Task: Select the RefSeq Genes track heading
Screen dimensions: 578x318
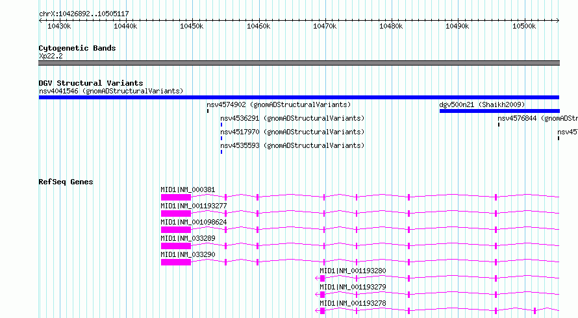Action: pos(66,182)
